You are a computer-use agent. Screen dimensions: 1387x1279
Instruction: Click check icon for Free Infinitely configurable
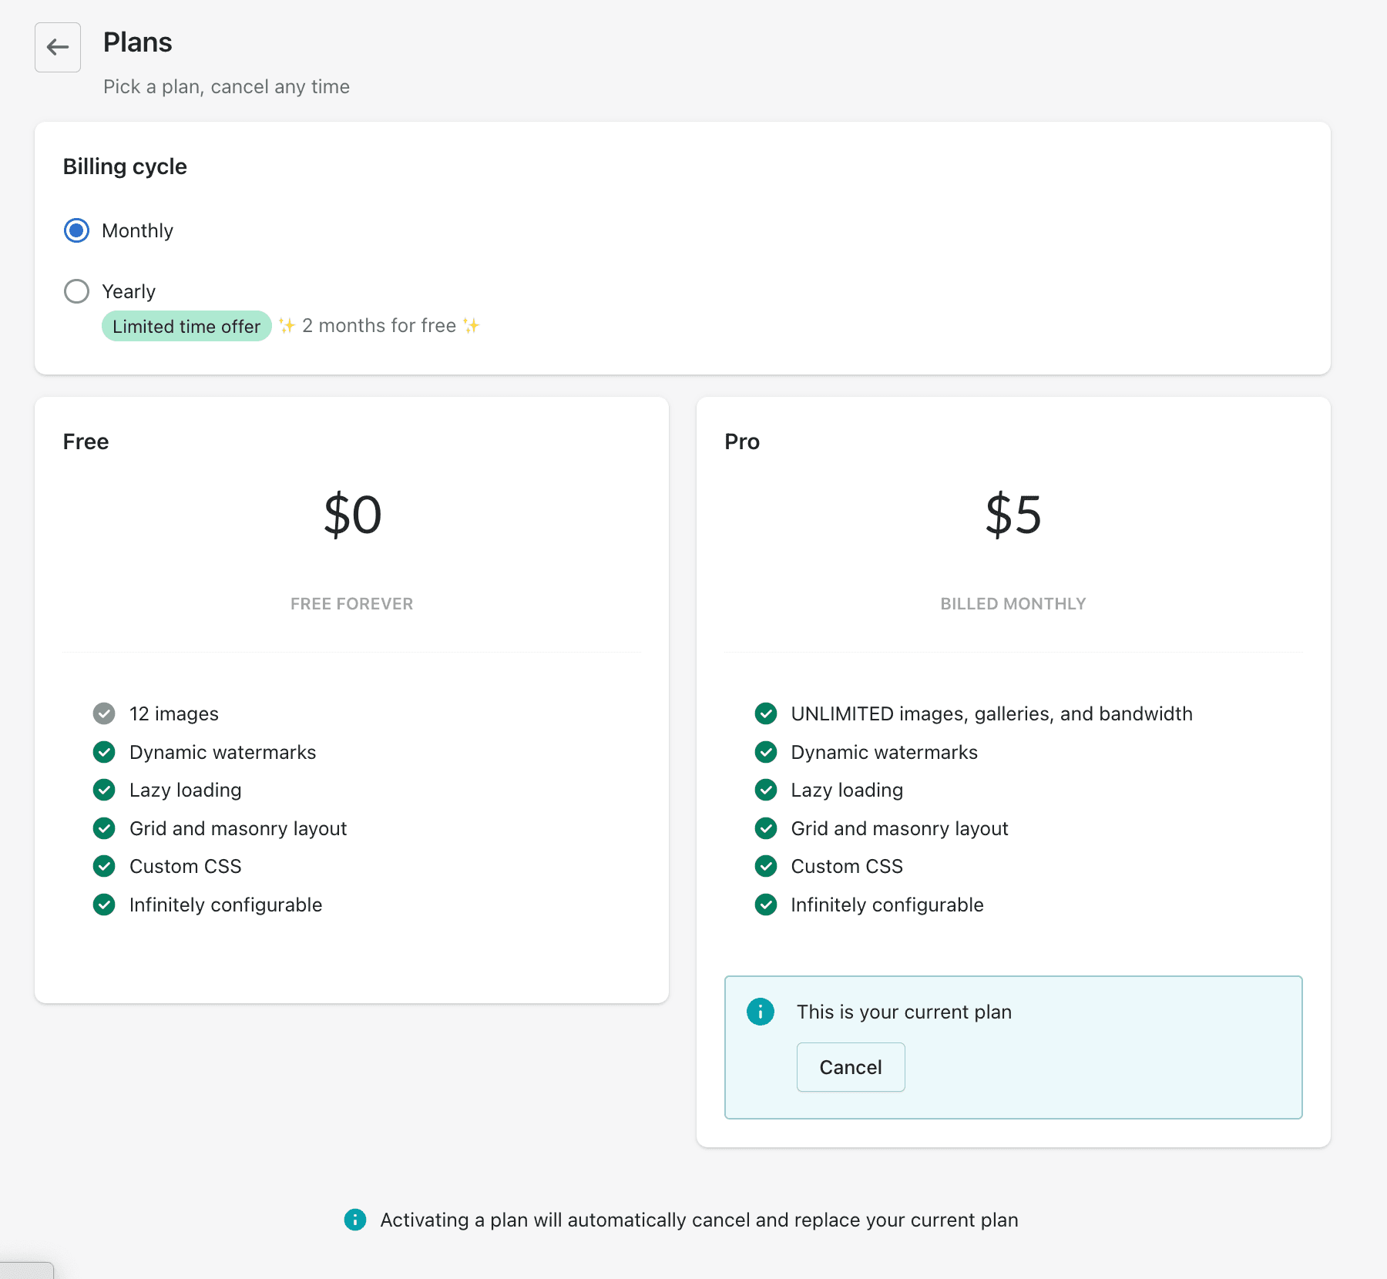pos(104,905)
